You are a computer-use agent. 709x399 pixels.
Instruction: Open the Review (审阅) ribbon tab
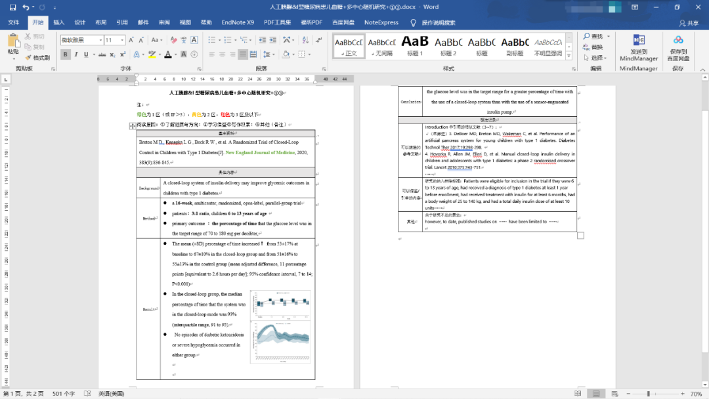[x=164, y=22]
